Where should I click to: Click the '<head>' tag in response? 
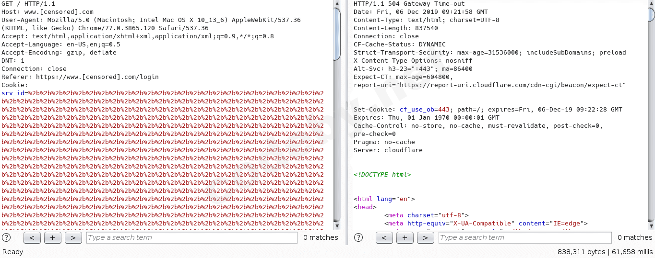pyautogui.click(x=365, y=207)
